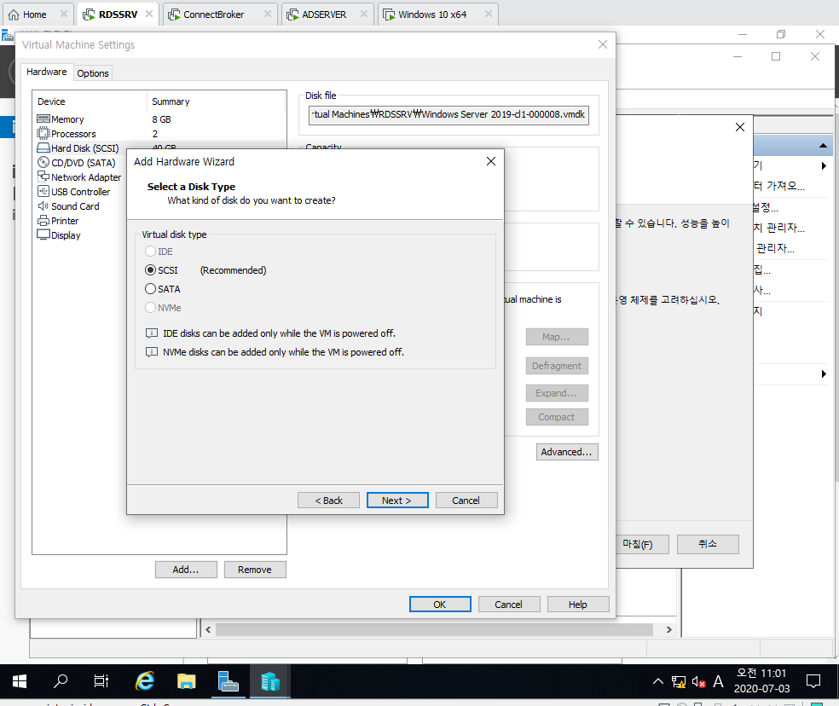Open Help for VM settings
This screenshot has height=706, width=839.
pos(578,605)
